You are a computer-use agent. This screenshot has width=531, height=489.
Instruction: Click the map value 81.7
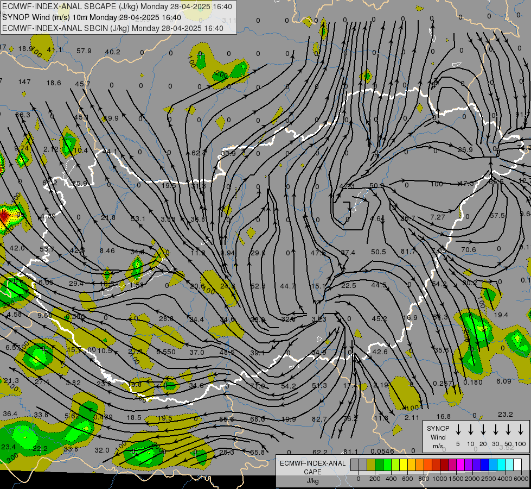point(408,252)
